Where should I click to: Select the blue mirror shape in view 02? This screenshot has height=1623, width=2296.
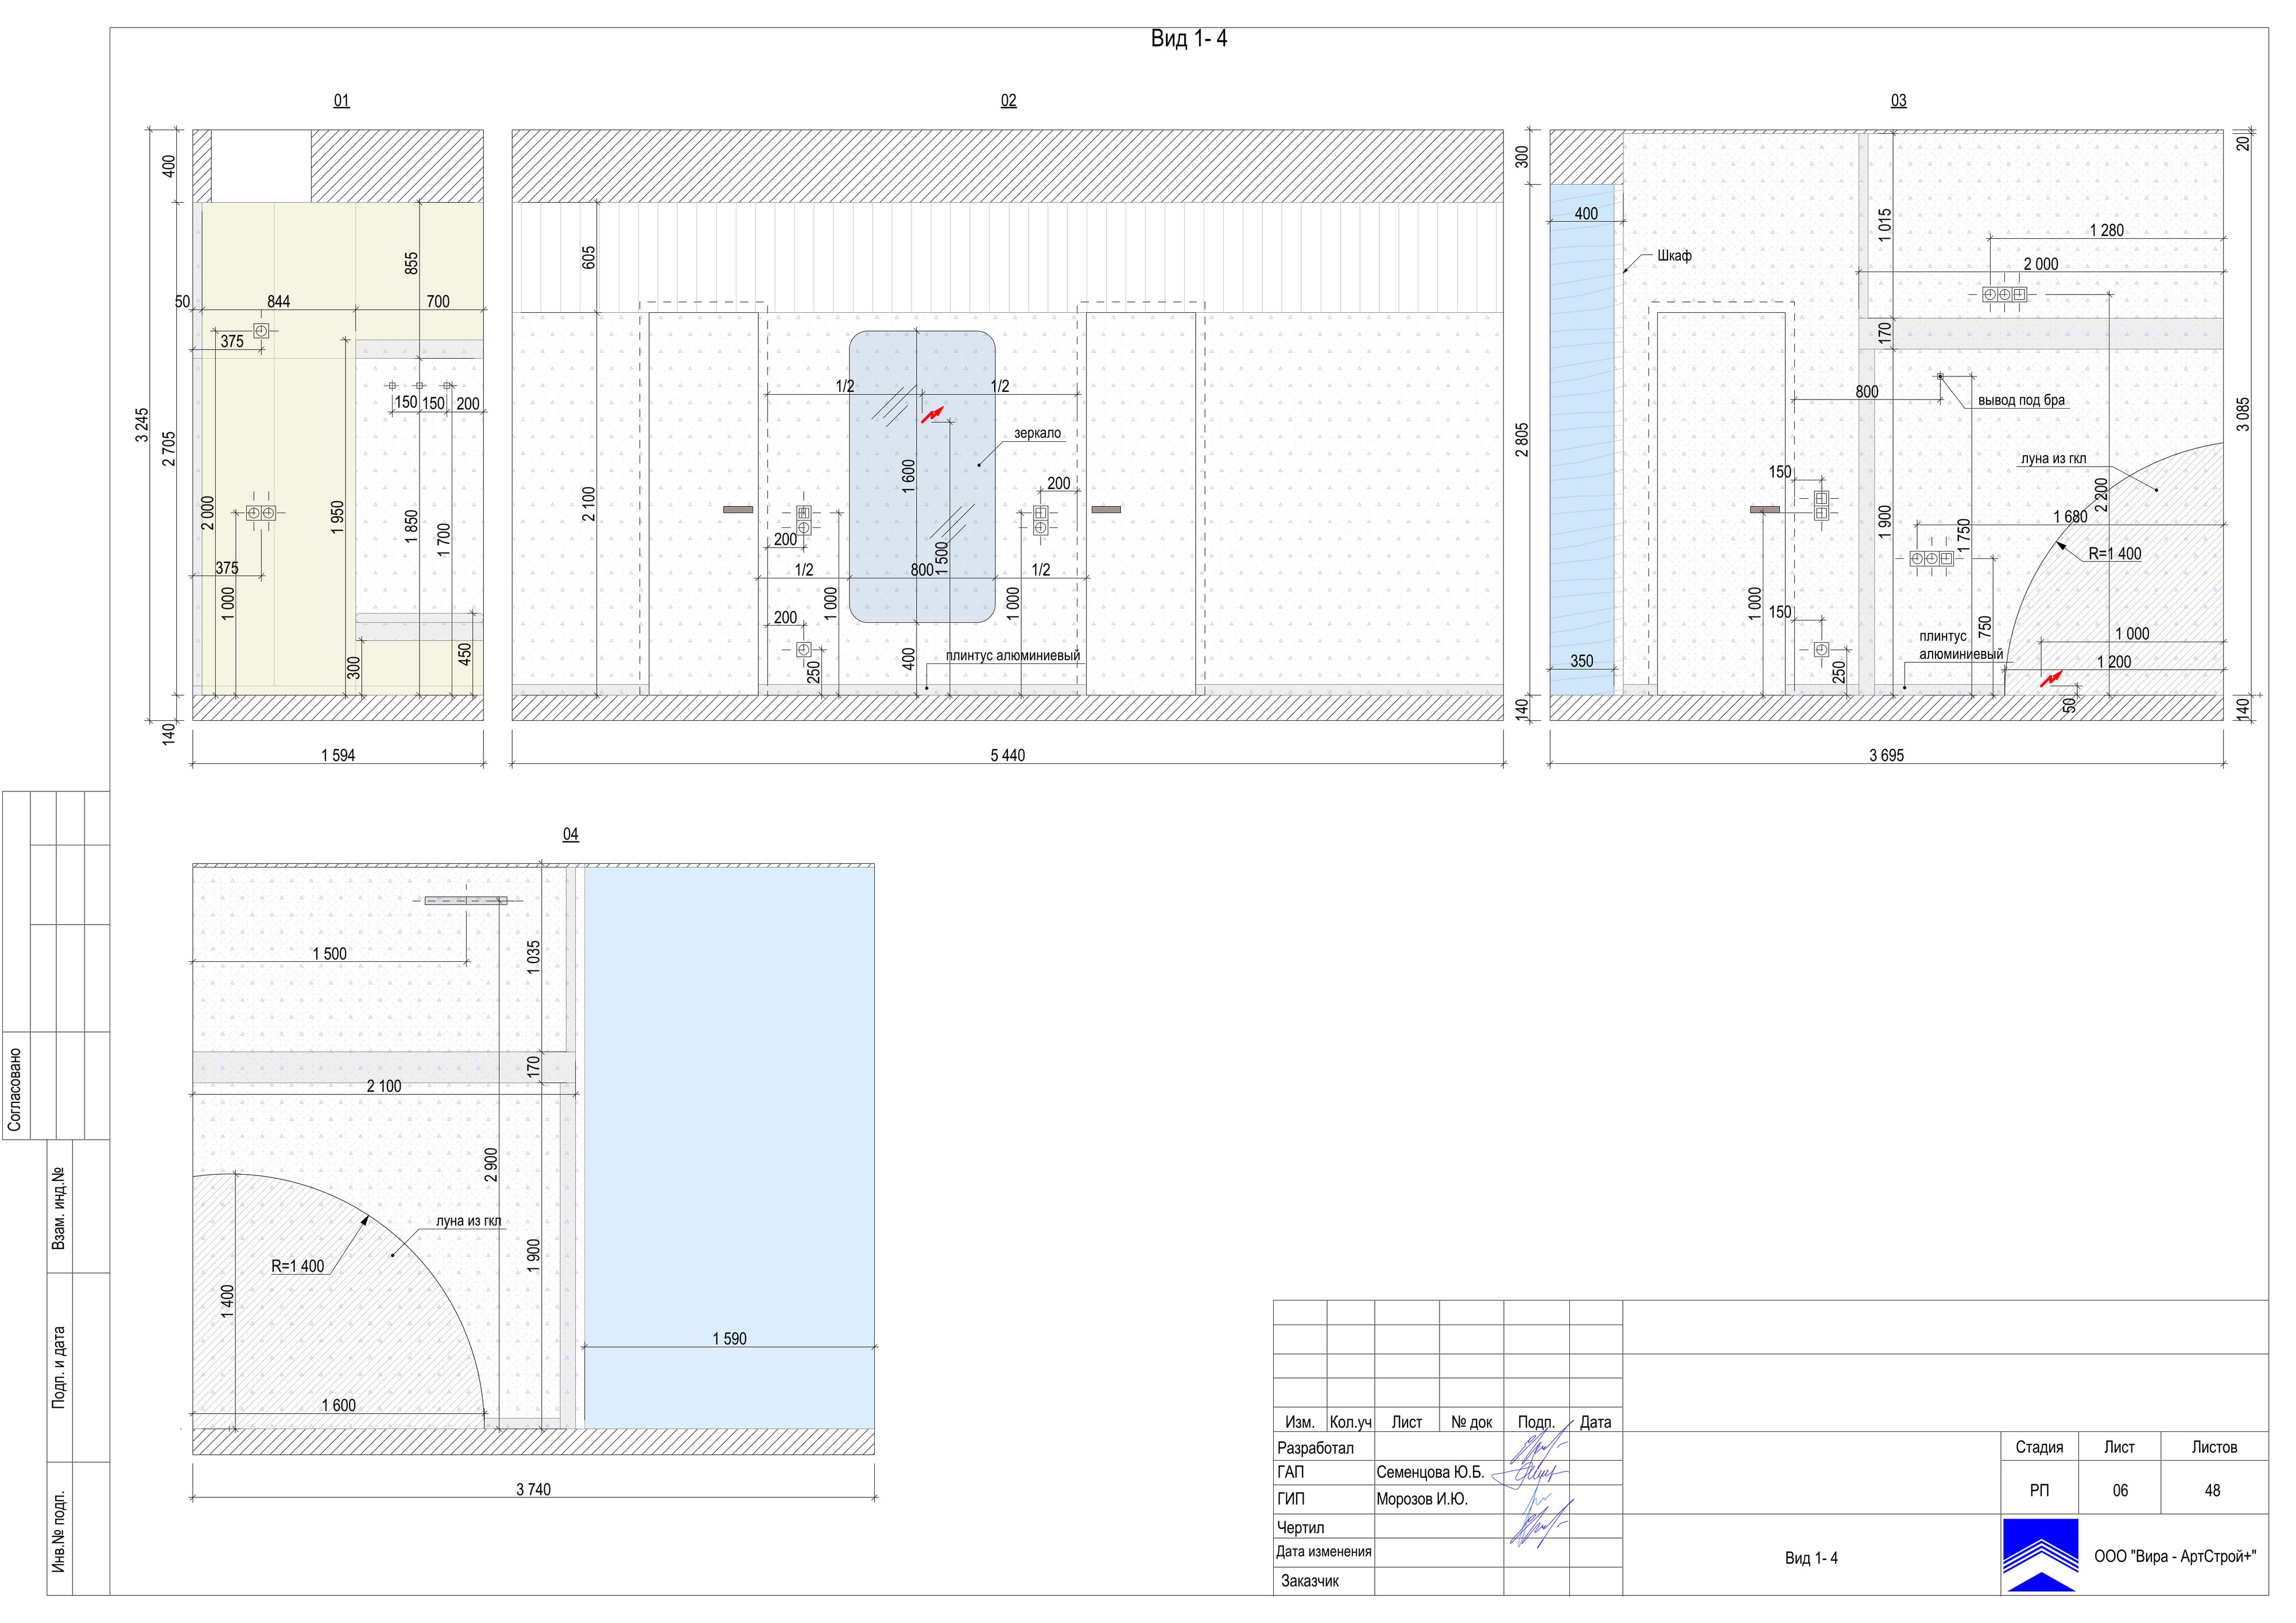coord(922,477)
